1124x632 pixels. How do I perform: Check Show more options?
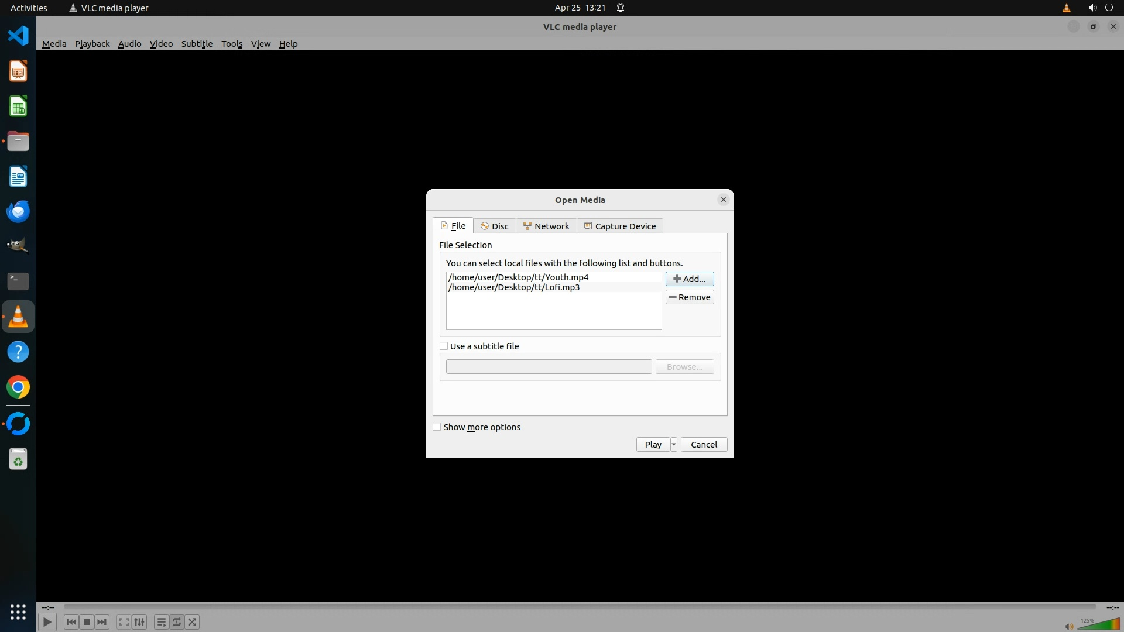click(x=437, y=427)
